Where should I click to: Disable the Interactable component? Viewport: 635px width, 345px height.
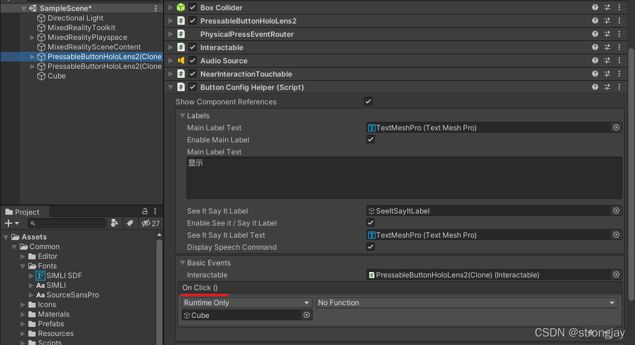[x=193, y=47]
